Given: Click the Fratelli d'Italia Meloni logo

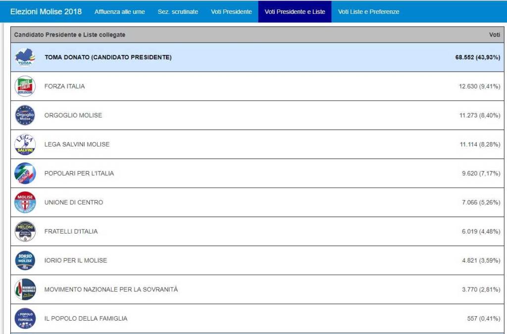Looking at the screenshot, I should 25,231.
